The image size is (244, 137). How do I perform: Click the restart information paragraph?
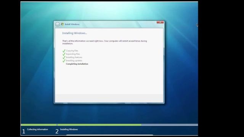click(x=104, y=42)
